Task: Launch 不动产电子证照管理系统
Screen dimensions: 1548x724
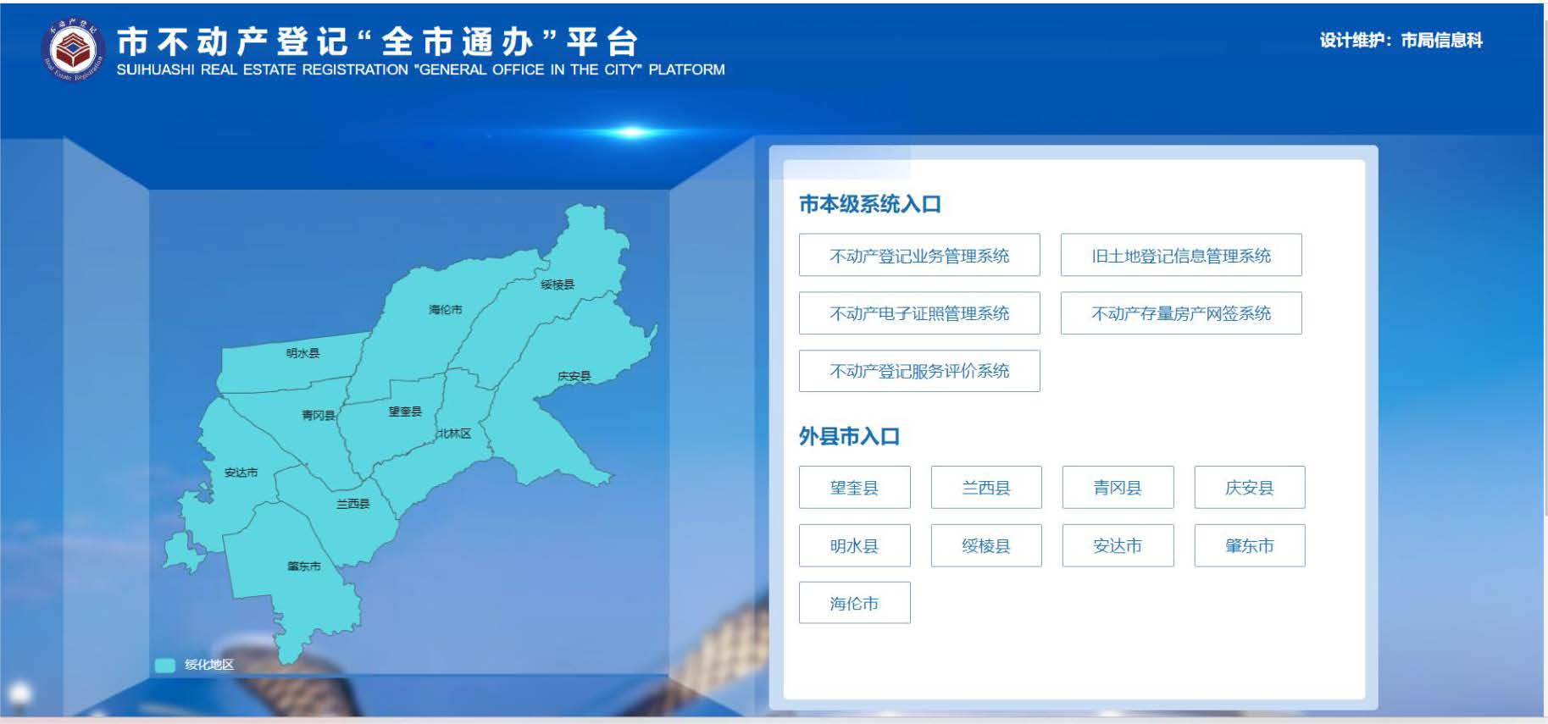Action: (x=918, y=313)
